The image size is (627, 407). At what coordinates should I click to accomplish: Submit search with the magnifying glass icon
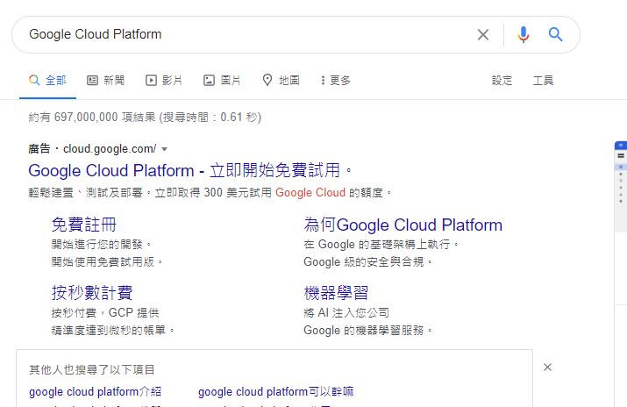click(555, 34)
